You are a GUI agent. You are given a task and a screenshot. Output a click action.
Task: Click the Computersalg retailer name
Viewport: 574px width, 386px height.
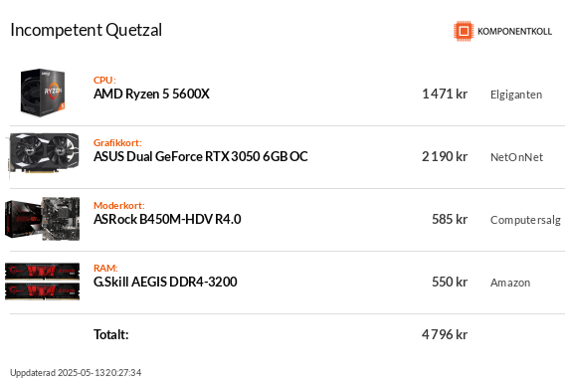click(x=525, y=220)
